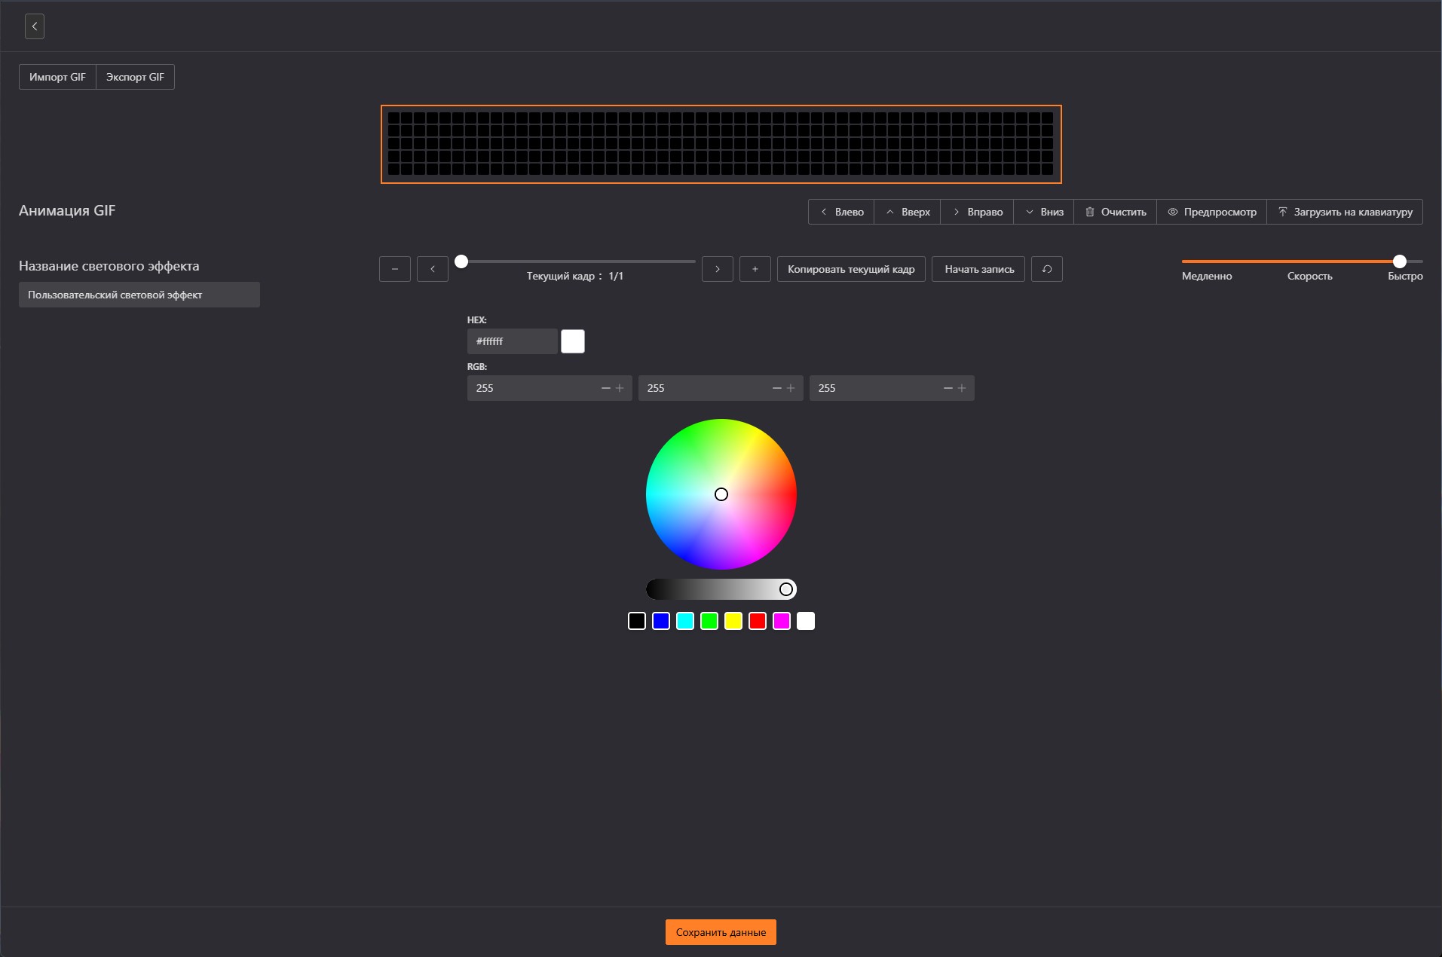Shift the pattern up with Вверх
Screen dimensions: 1442x957
[908, 212]
